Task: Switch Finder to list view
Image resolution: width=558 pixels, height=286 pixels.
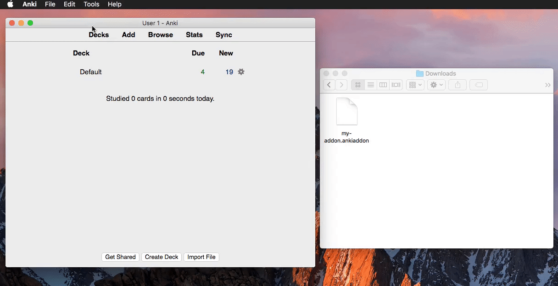Action: [x=371, y=85]
